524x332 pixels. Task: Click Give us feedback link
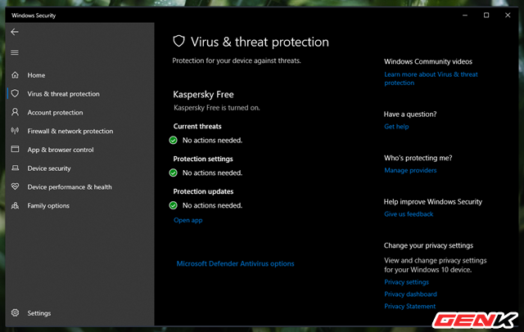(409, 214)
